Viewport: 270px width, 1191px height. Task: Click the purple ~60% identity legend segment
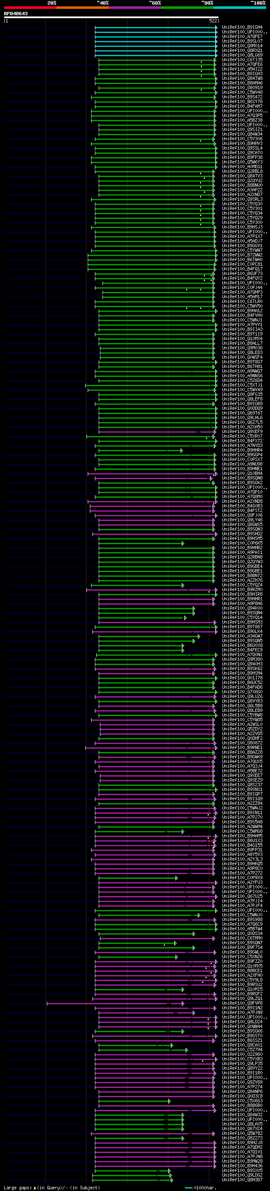point(135,8)
